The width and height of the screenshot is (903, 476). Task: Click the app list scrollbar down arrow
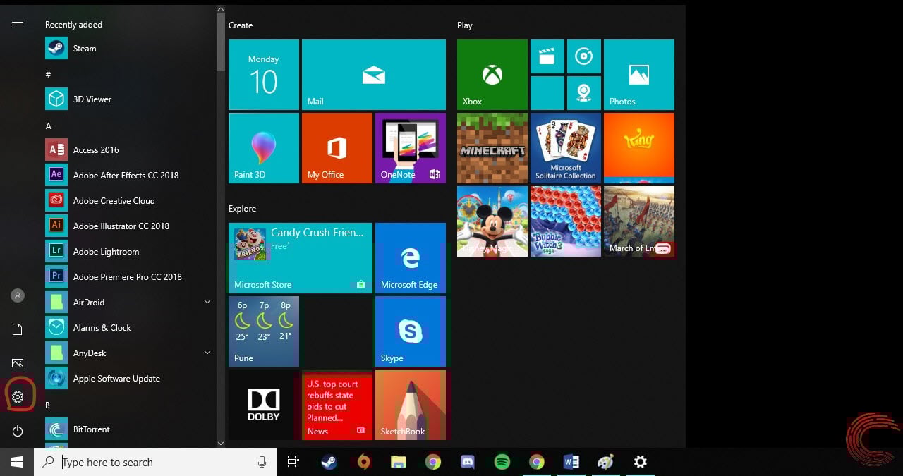221,443
